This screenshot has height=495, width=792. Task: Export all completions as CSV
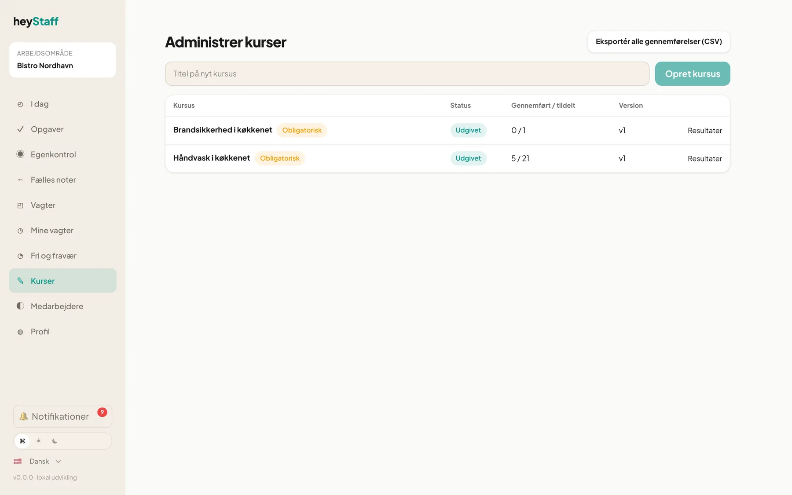coord(659,41)
